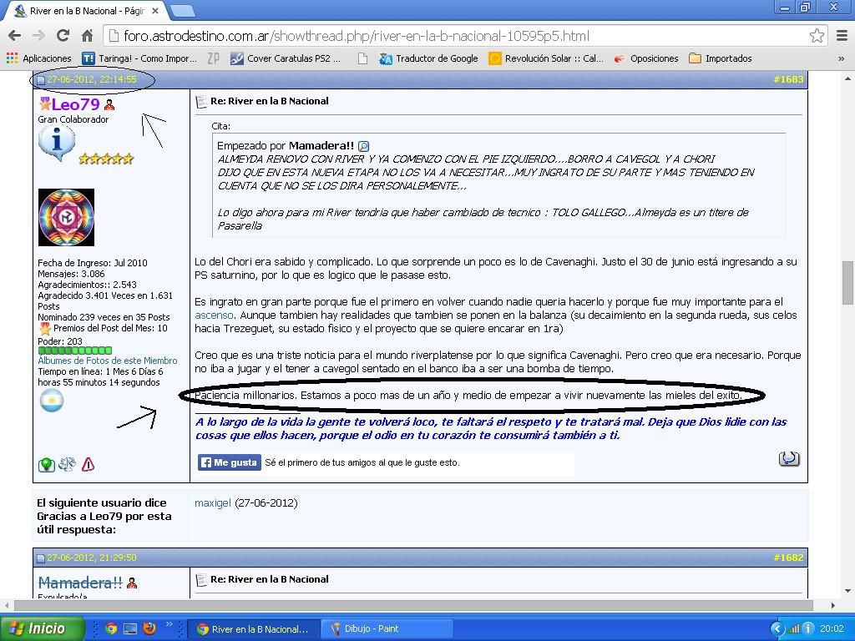Expand the bookmarks bar overflow chevron
The width and height of the screenshot is (855, 641).
(x=841, y=58)
